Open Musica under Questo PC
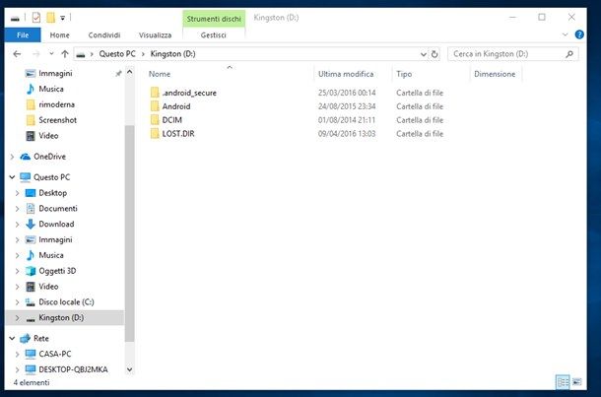Screen dimensions: 601x397 tap(51, 255)
